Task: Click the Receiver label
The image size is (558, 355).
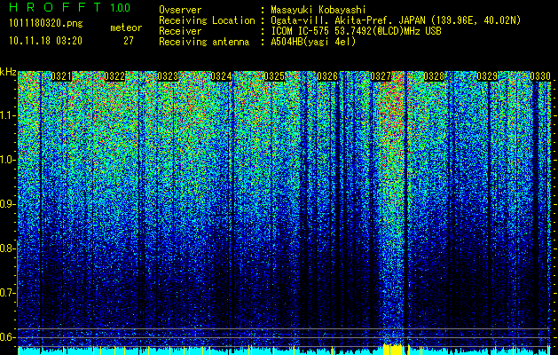Action: coord(180,31)
